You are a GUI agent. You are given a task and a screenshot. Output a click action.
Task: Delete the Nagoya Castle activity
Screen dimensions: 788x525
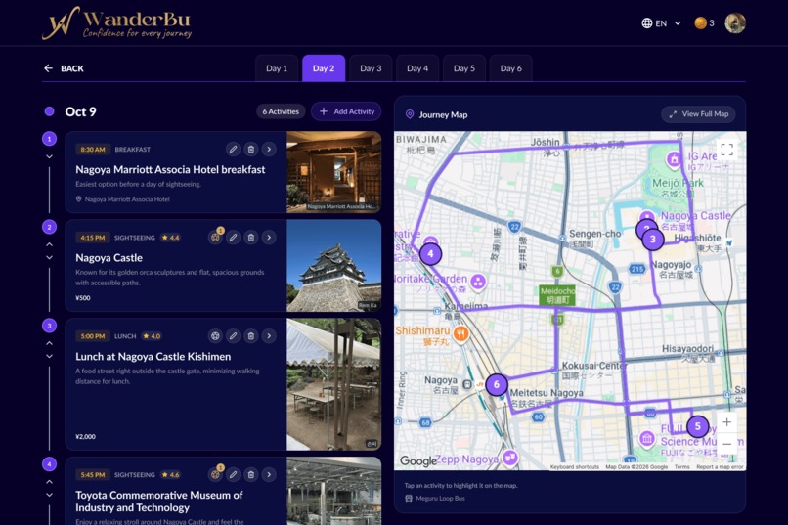tap(251, 238)
